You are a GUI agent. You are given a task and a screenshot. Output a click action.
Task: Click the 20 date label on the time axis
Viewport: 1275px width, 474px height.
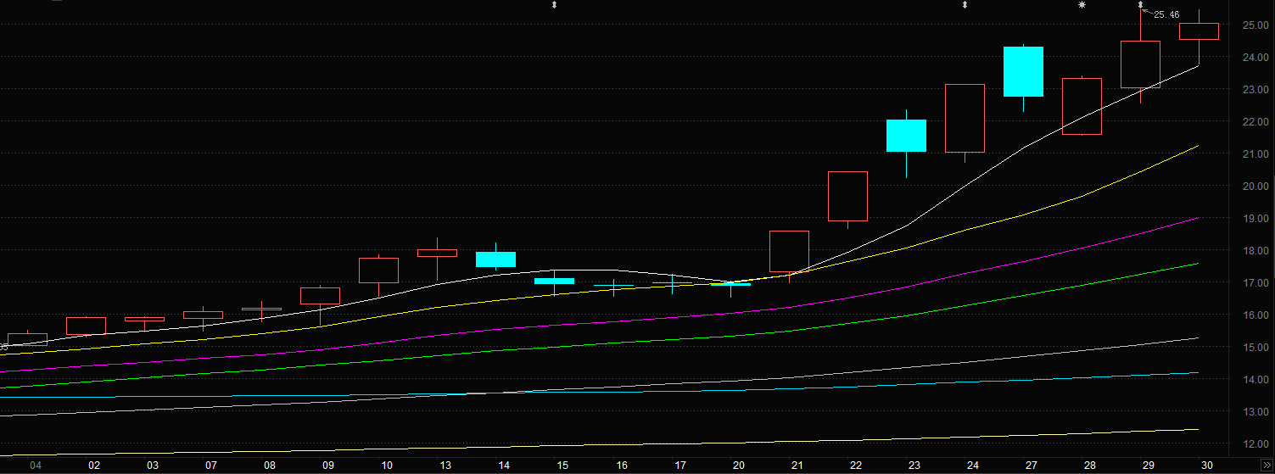point(738,466)
